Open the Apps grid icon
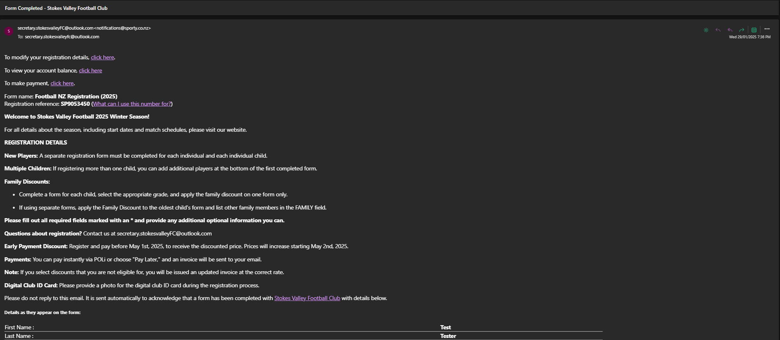 754,30
